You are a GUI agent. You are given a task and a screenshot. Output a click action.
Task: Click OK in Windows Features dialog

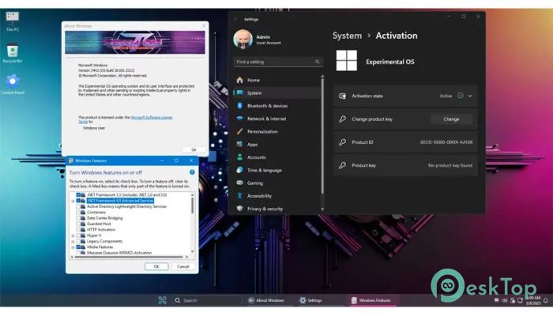(156, 266)
